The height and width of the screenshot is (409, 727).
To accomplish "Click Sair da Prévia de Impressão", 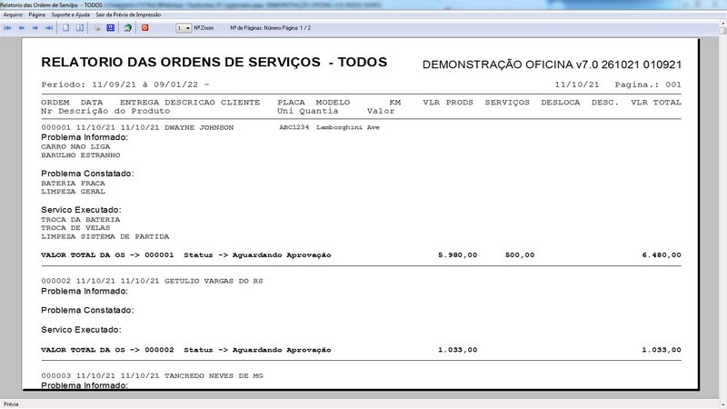I will click(128, 15).
